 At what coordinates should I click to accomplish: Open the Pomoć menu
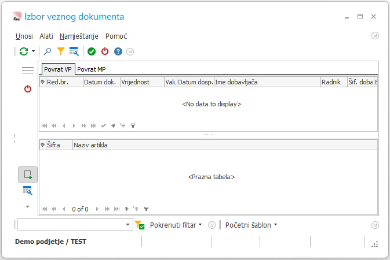pos(116,36)
